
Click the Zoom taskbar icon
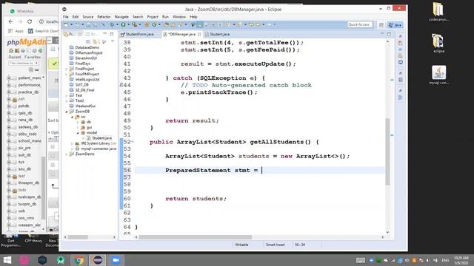(116, 260)
